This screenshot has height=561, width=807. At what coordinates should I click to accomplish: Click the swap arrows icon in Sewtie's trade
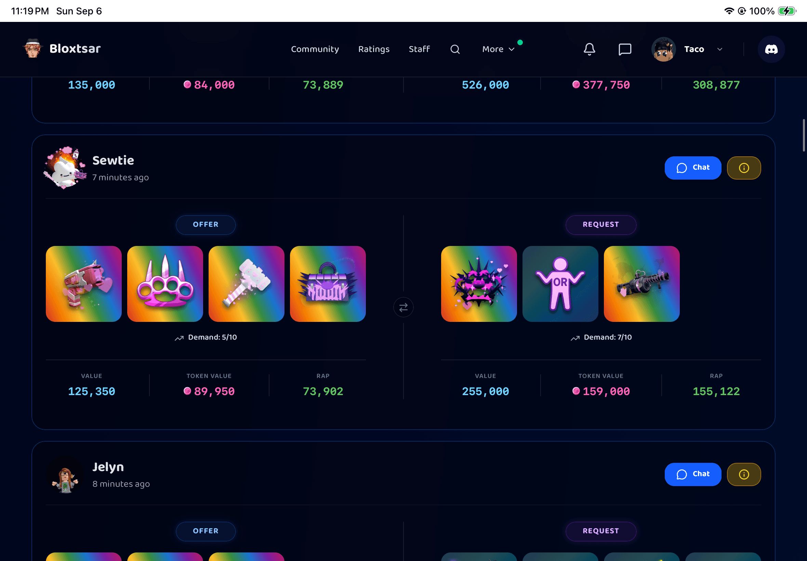click(x=403, y=307)
